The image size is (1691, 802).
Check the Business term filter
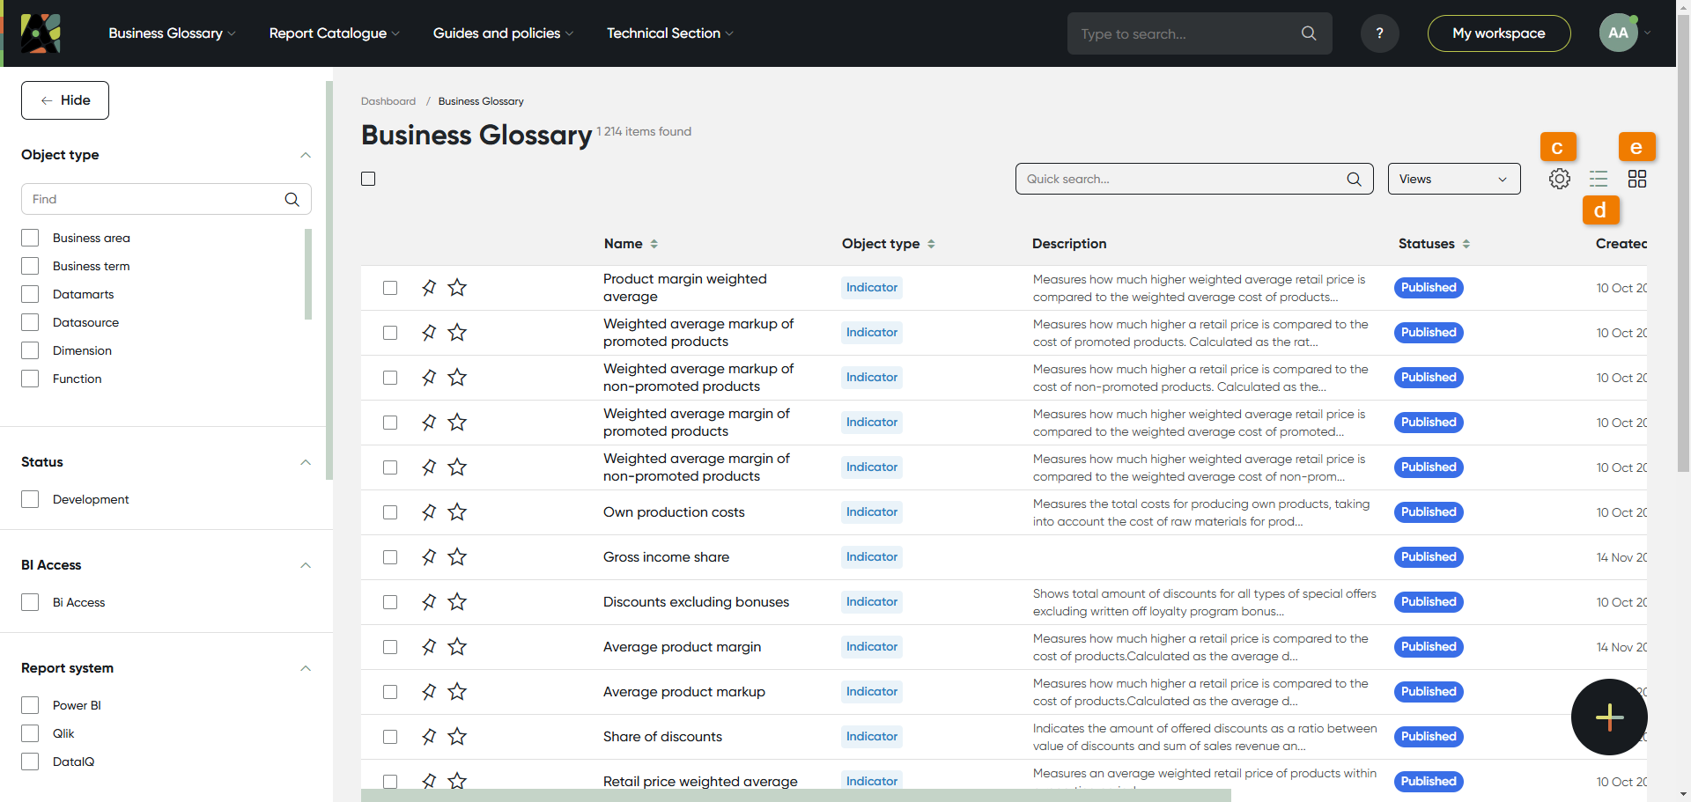[31, 266]
